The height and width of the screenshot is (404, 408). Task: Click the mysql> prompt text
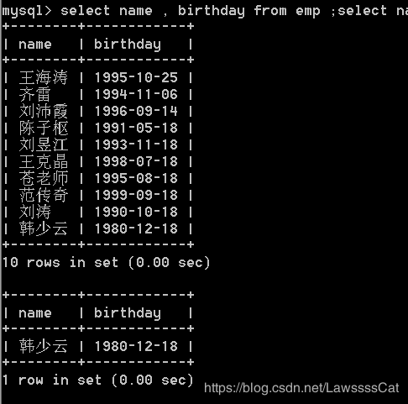[x=27, y=12]
